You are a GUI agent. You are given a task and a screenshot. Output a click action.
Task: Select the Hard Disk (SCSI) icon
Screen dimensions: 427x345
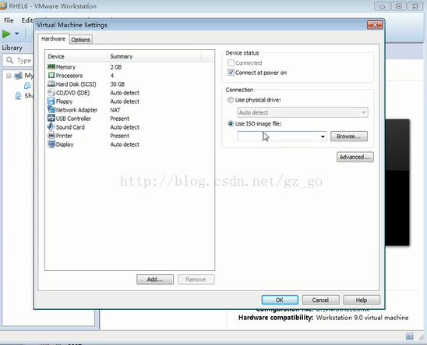click(x=51, y=84)
